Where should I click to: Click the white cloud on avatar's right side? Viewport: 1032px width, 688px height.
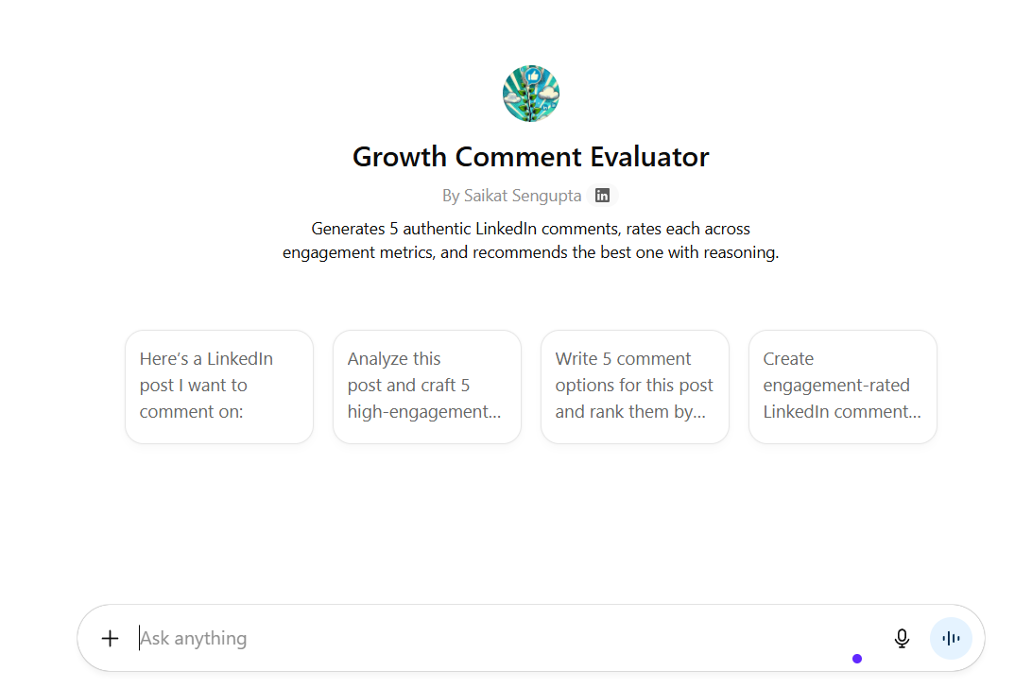tap(548, 95)
